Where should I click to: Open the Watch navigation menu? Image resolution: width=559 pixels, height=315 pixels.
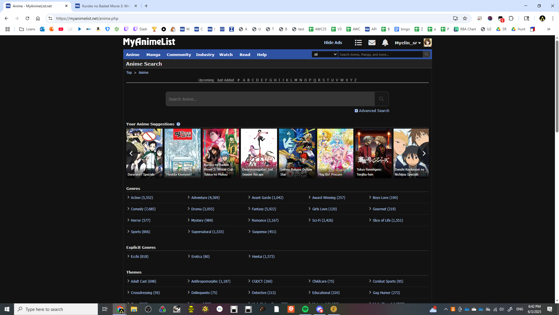pyautogui.click(x=226, y=55)
